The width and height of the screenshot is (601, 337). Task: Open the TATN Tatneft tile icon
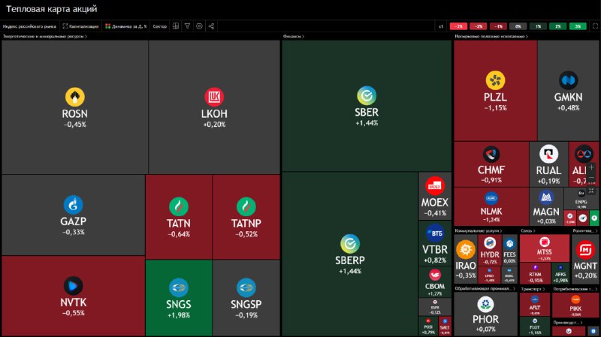coord(179,206)
